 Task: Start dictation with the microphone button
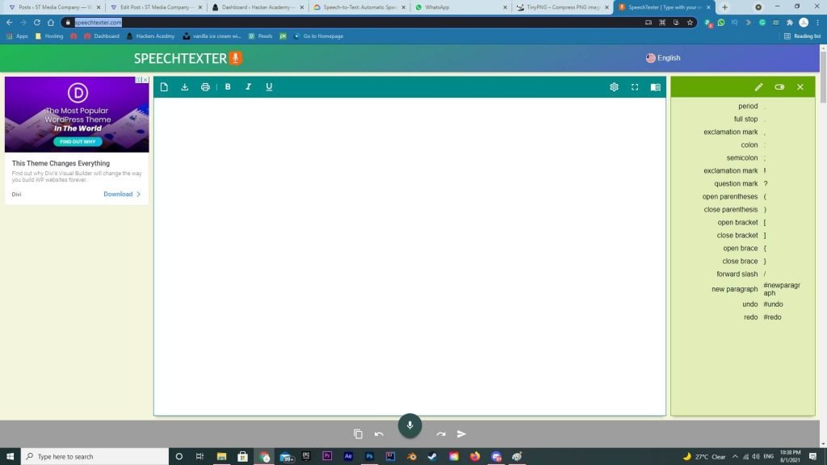coord(409,425)
